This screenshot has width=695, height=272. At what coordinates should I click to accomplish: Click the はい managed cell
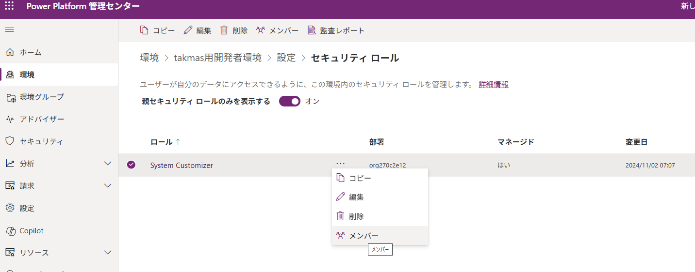tap(504, 165)
